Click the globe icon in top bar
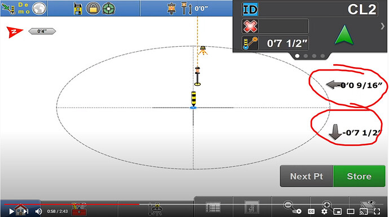Viewport: 389px width, 217px height. (x=39, y=8)
